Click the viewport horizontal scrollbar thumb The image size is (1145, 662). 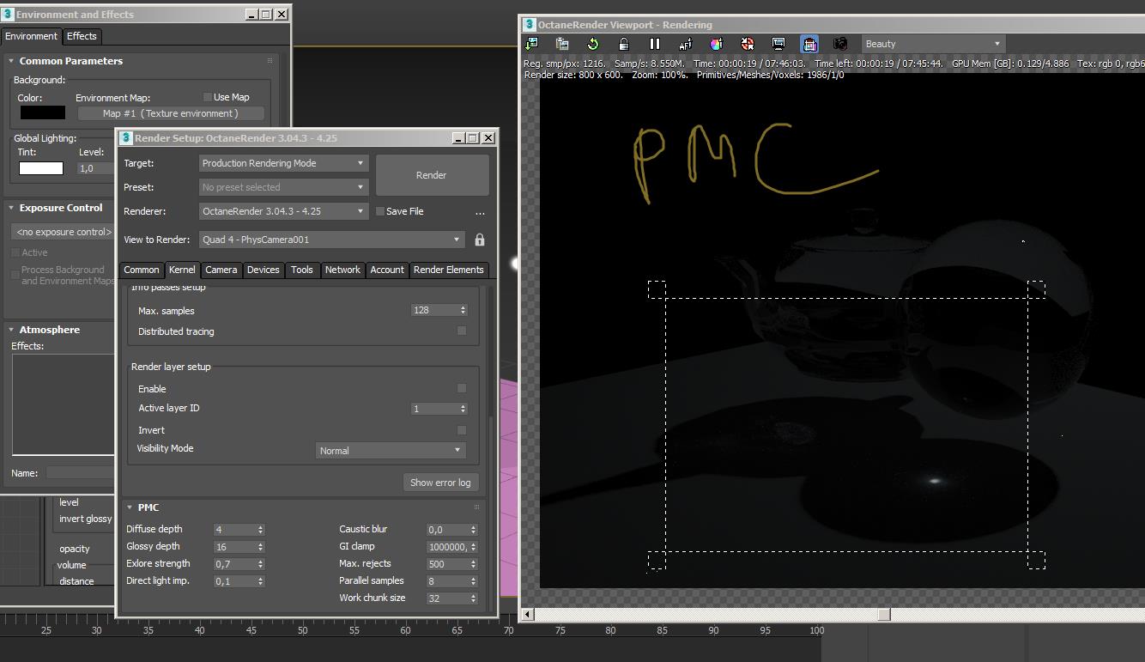point(884,614)
